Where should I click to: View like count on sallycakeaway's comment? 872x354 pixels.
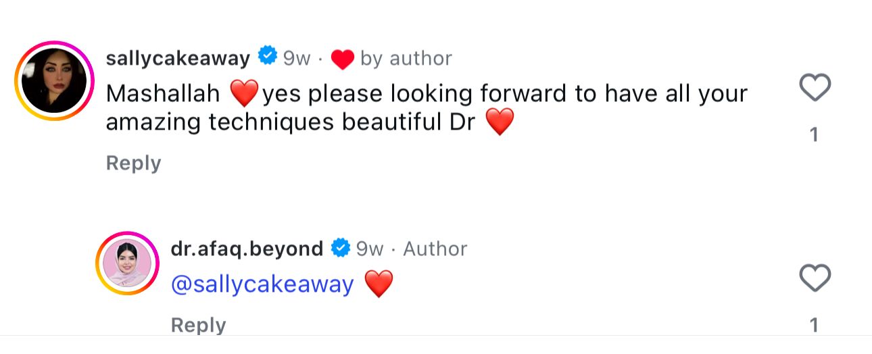click(815, 135)
